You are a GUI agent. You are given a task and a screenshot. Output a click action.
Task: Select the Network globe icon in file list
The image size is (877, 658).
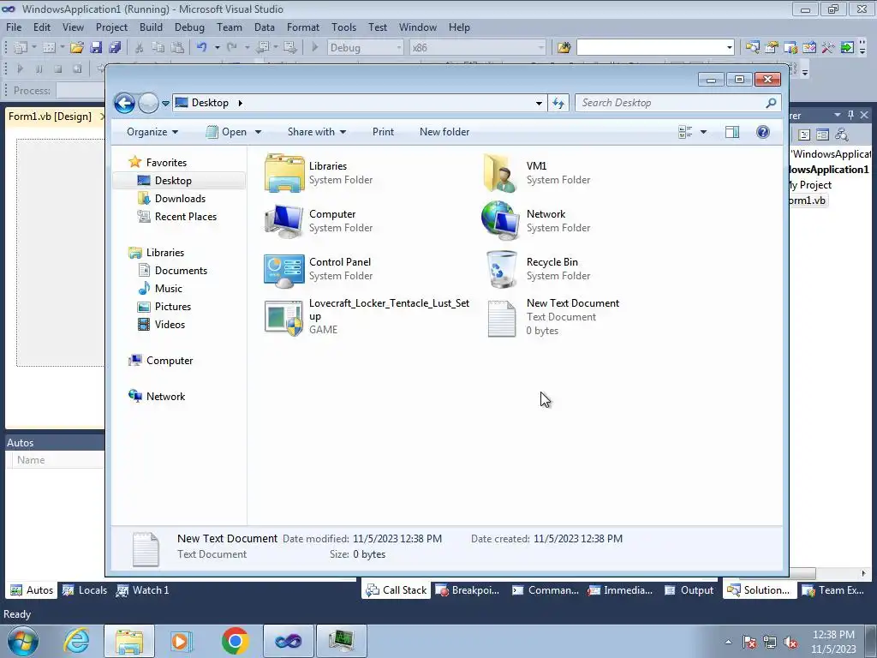499,220
